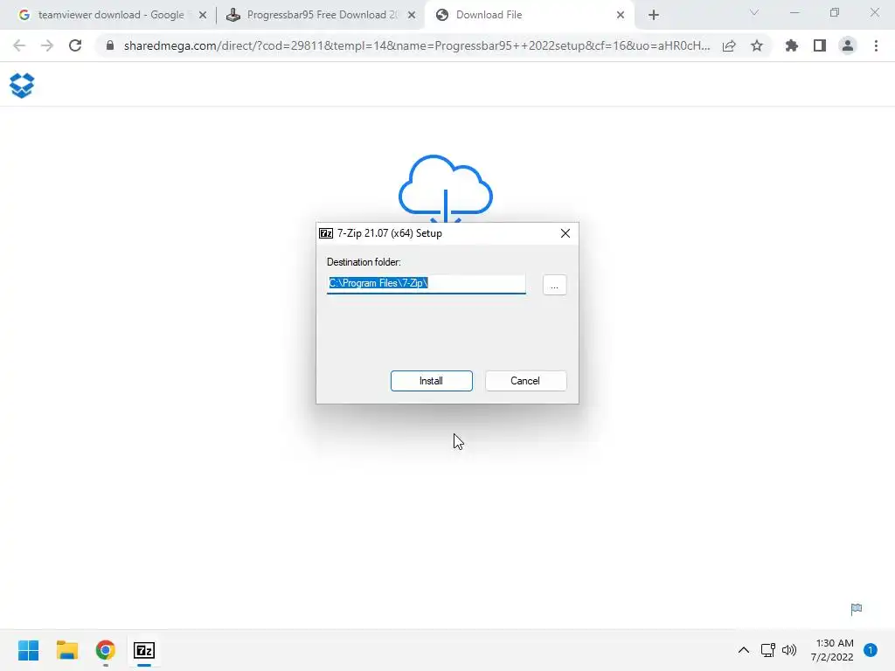Click the site security lock icon
Viewport: 895px width, 671px height.
(110, 45)
